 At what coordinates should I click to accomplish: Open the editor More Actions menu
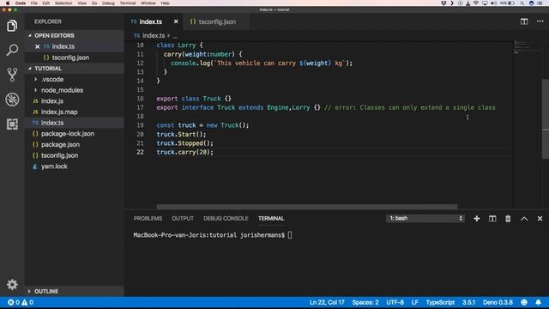(x=540, y=21)
